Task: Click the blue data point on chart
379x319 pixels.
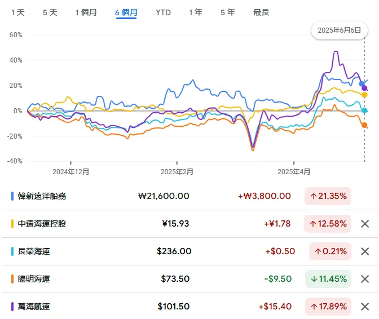Action: 362,84
